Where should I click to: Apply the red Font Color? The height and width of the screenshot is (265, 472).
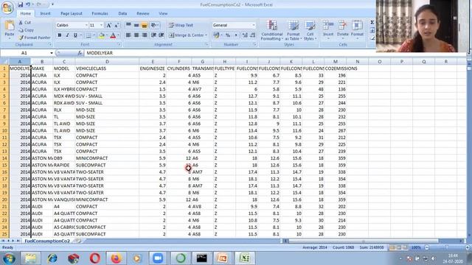pos(113,35)
